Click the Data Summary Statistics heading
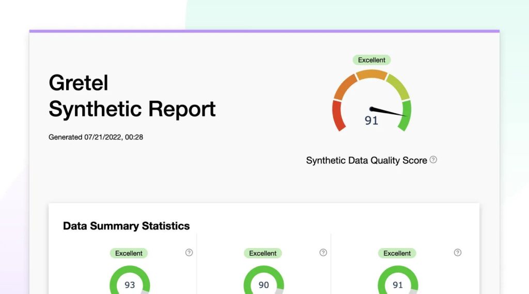This screenshot has width=529, height=294. [x=126, y=226]
